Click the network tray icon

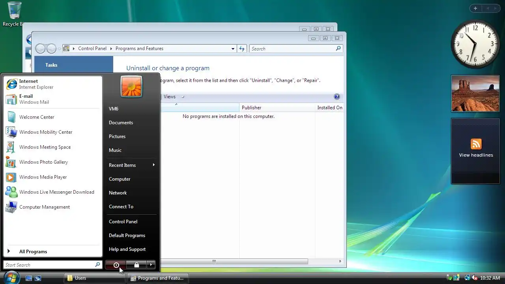467,278
